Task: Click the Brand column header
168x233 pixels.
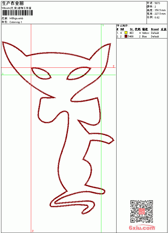Action: [155, 29]
